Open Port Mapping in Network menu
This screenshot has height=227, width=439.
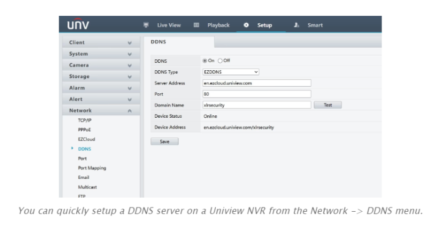tap(92, 168)
